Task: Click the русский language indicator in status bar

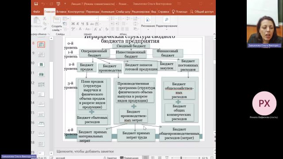Action: point(60,158)
